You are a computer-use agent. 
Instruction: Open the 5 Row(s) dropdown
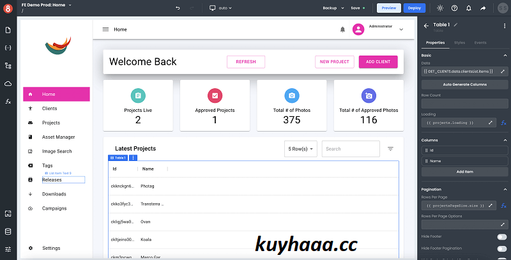[x=300, y=149]
